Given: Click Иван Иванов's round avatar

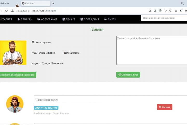Looking at the screenshot, I should tap(15, 104).
